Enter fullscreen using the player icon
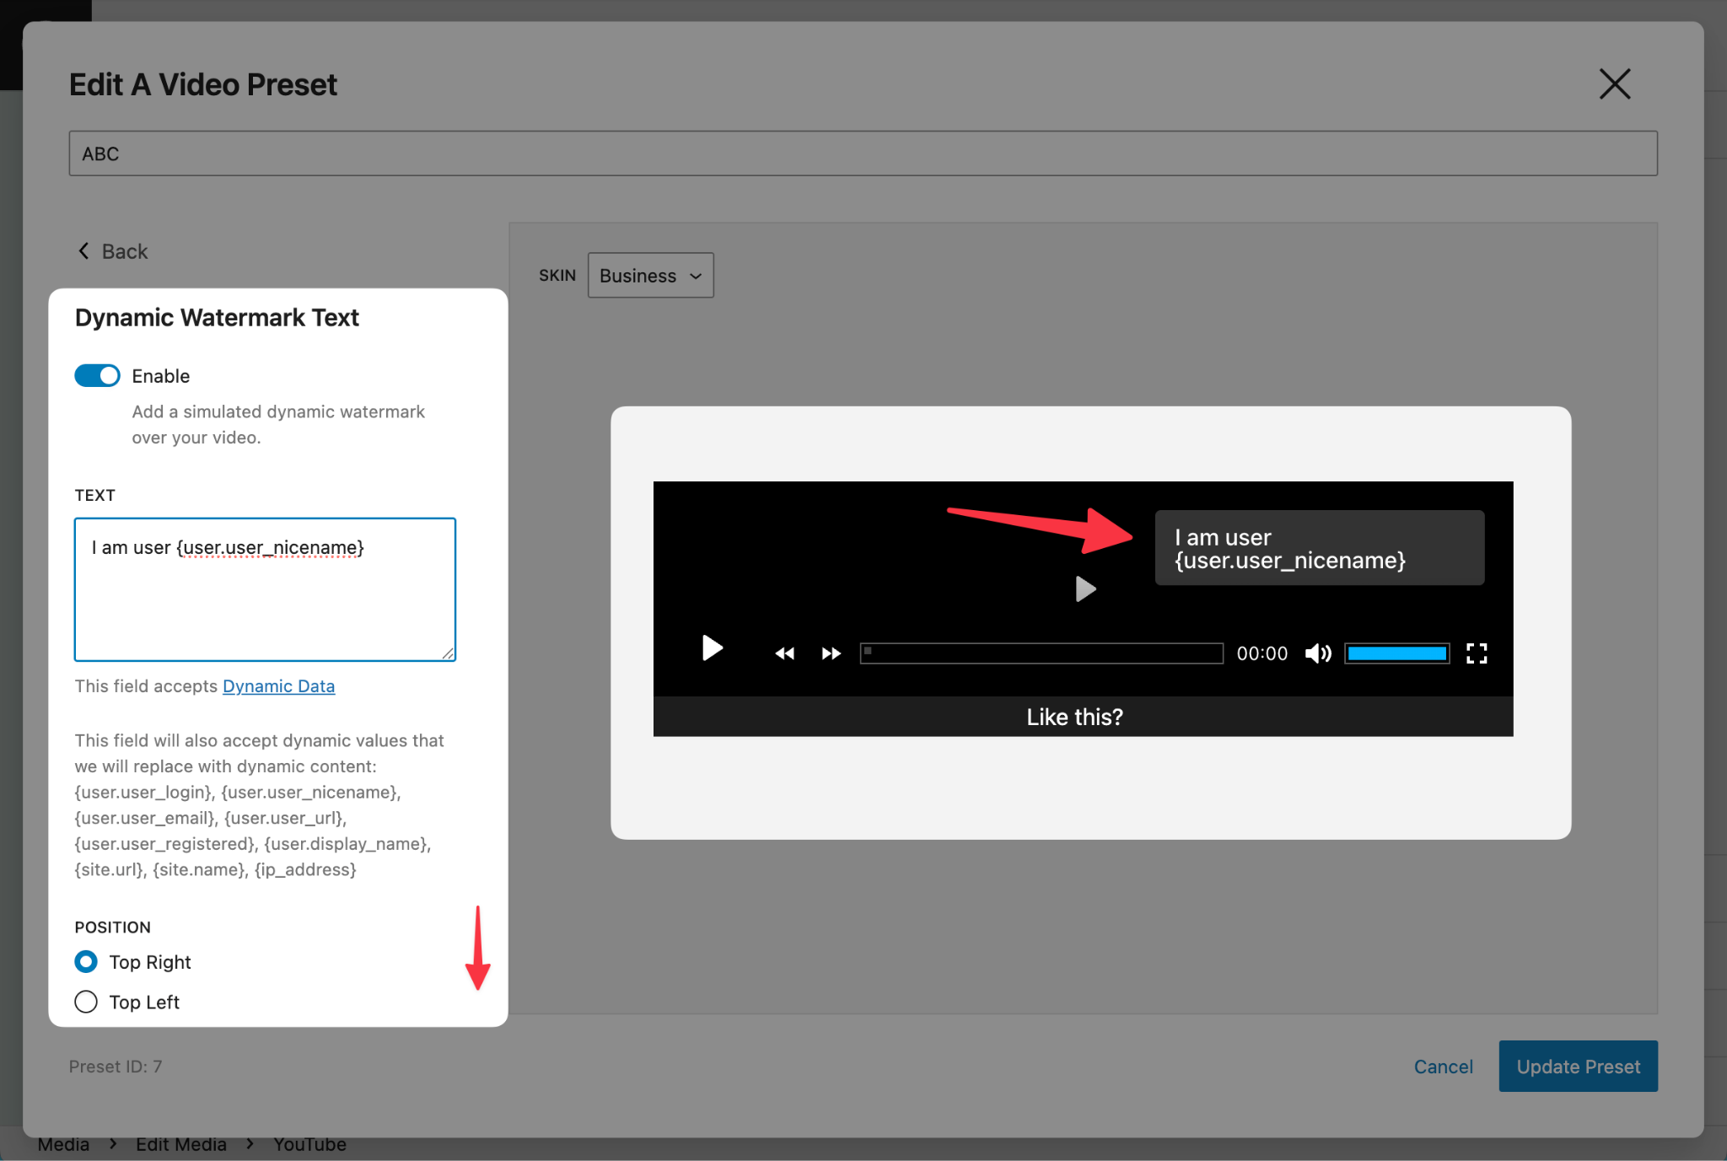This screenshot has width=1727, height=1161. (1477, 653)
